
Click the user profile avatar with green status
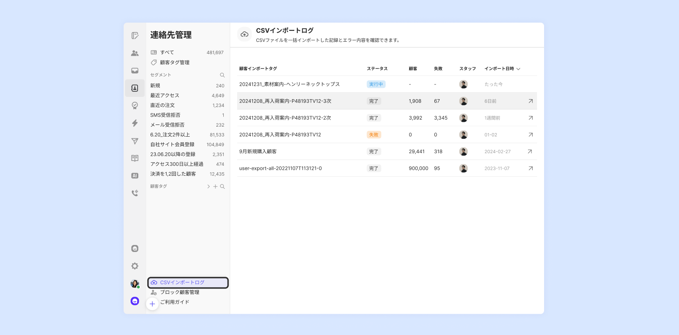[x=135, y=284]
